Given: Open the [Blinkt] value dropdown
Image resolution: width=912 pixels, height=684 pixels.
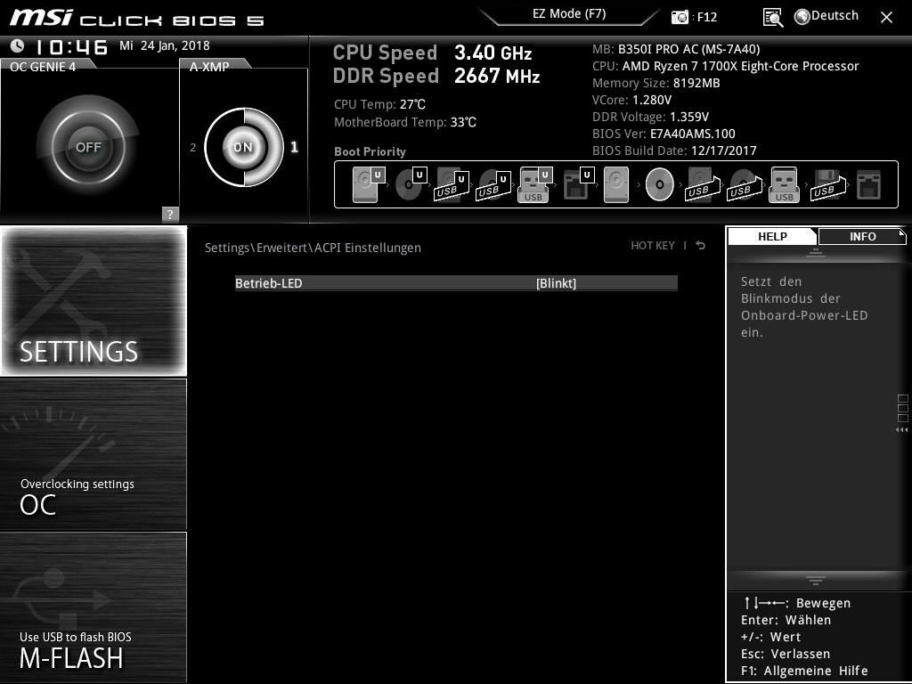Looking at the screenshot, I should pyautogui.click(x=556, y=283).
